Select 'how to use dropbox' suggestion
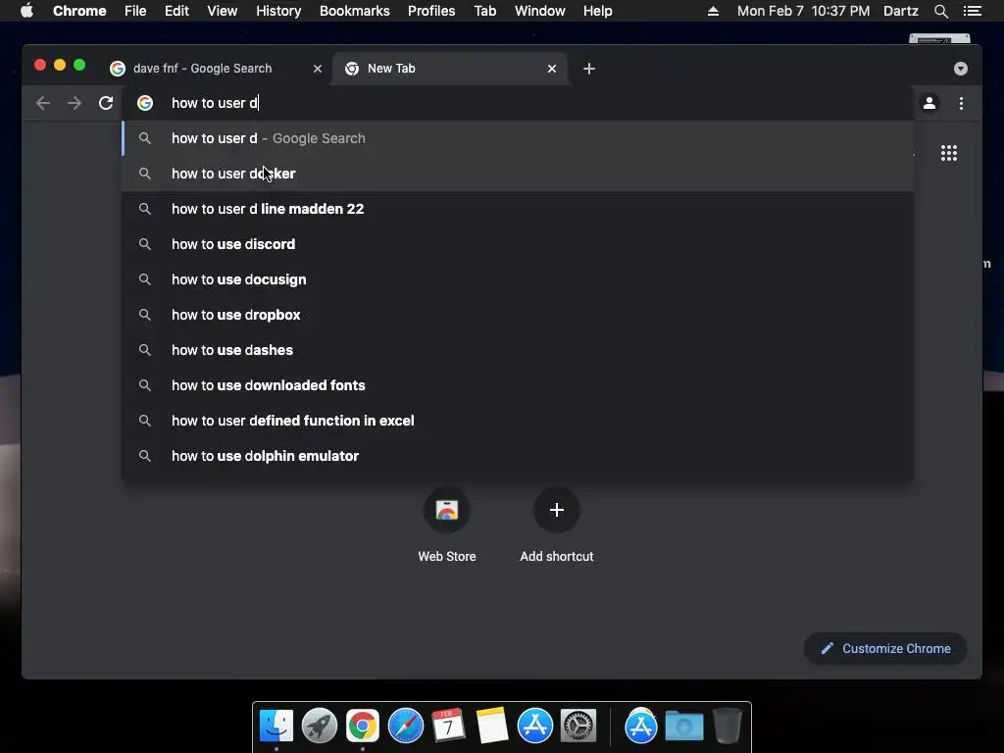The height and width of the screenshot is (753, 1004). tap(518, 315)
